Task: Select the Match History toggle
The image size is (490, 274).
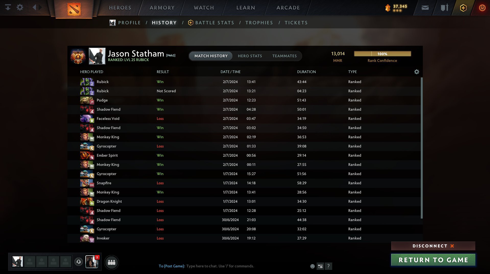Action: click(211, 56)
